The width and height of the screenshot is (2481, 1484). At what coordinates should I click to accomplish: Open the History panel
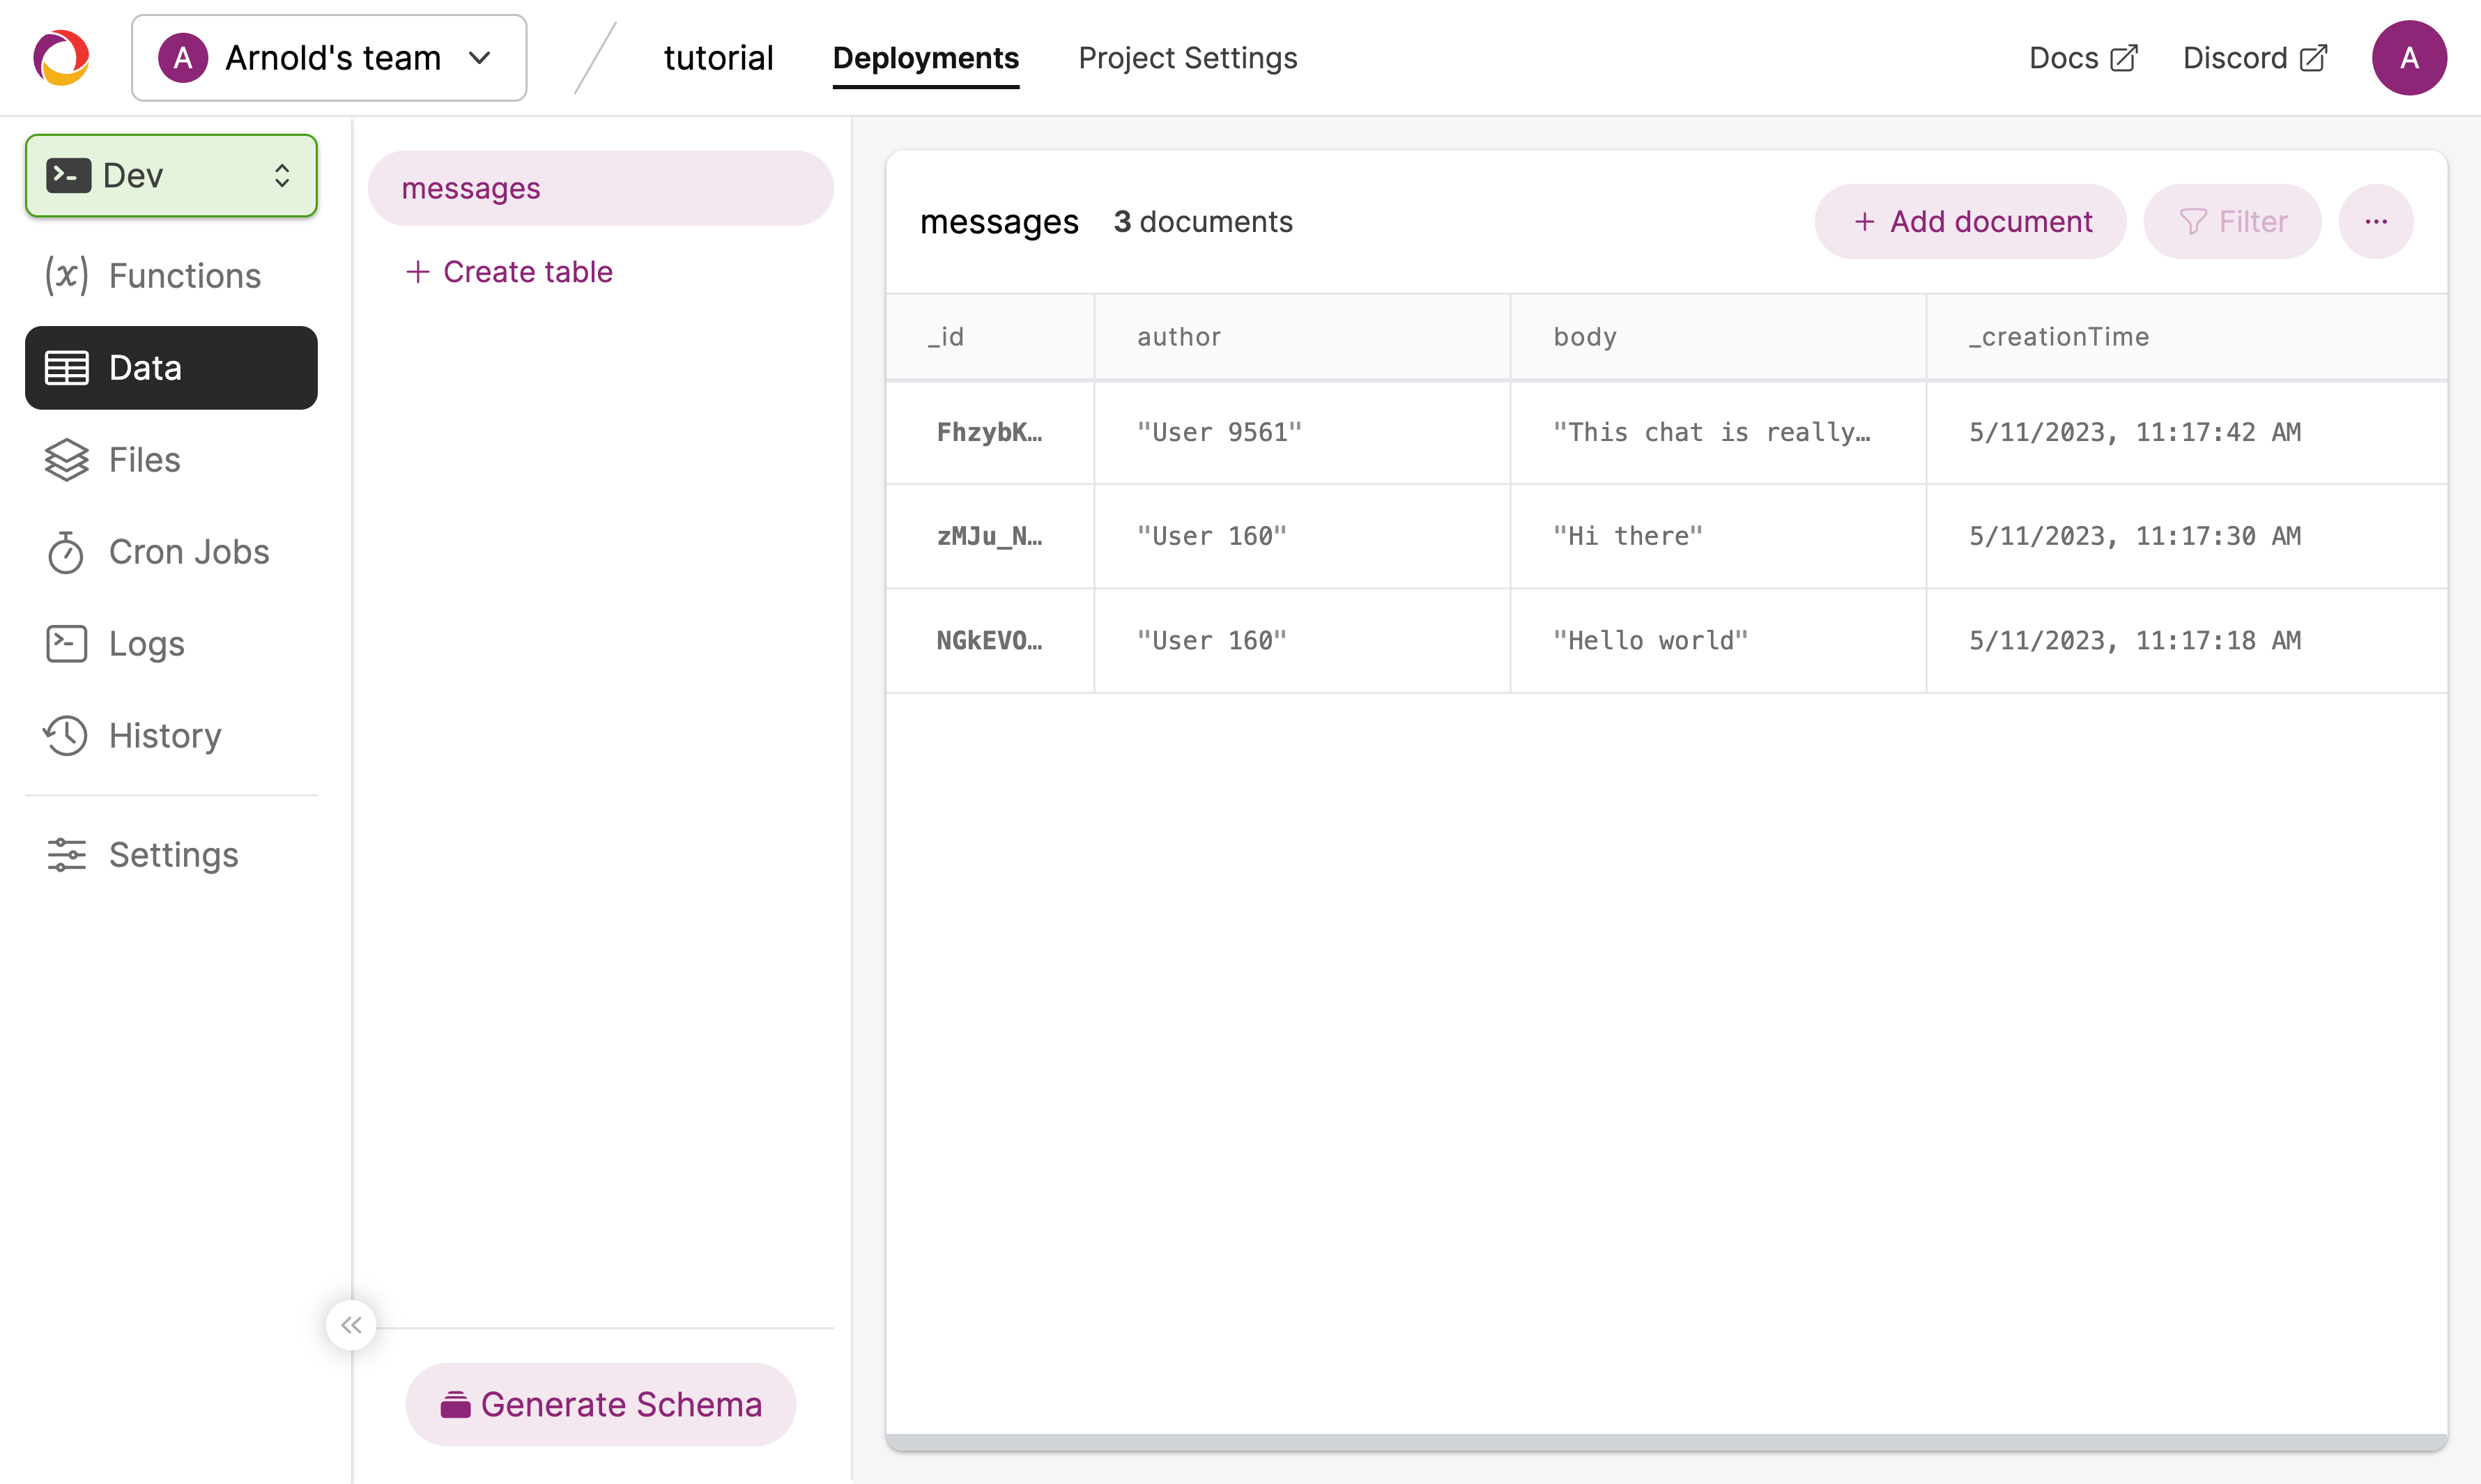pos(164,735)
